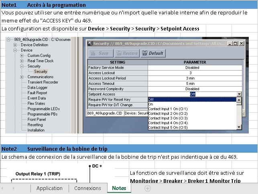Collapse the Device tree node

15,51
